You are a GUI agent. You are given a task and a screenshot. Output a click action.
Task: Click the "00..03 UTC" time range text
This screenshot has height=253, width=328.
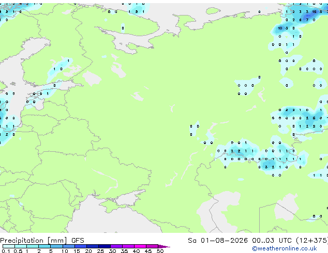coord(272,241)
